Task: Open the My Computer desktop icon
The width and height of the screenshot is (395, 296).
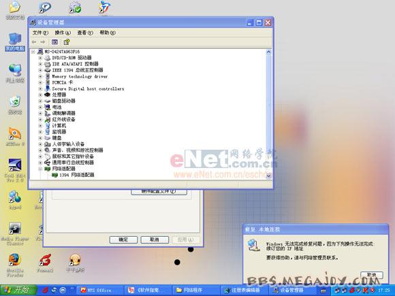Action: tap(15, 42)
